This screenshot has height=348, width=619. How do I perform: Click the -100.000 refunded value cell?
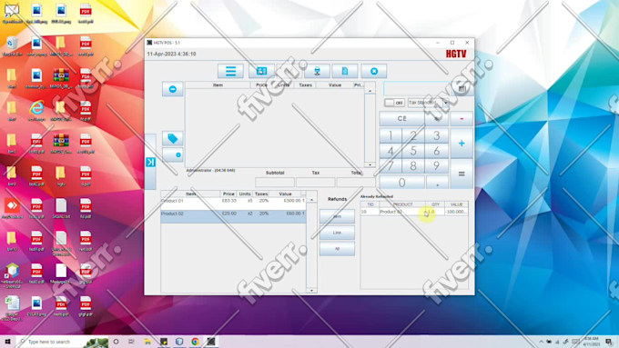coord(456,212)
